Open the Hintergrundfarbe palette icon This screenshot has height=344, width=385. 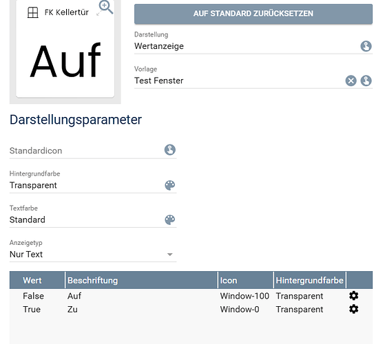coord(170,185)
